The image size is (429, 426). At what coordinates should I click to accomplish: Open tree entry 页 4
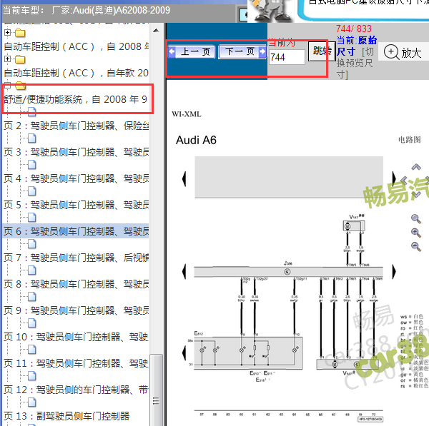pyautogui.click(x=77, y=178)
